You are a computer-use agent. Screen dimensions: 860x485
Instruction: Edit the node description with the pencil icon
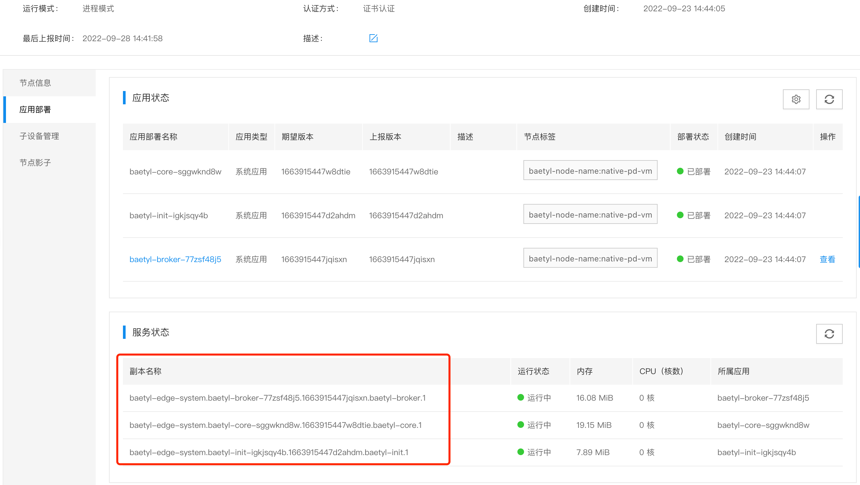(x=373, y=39)
